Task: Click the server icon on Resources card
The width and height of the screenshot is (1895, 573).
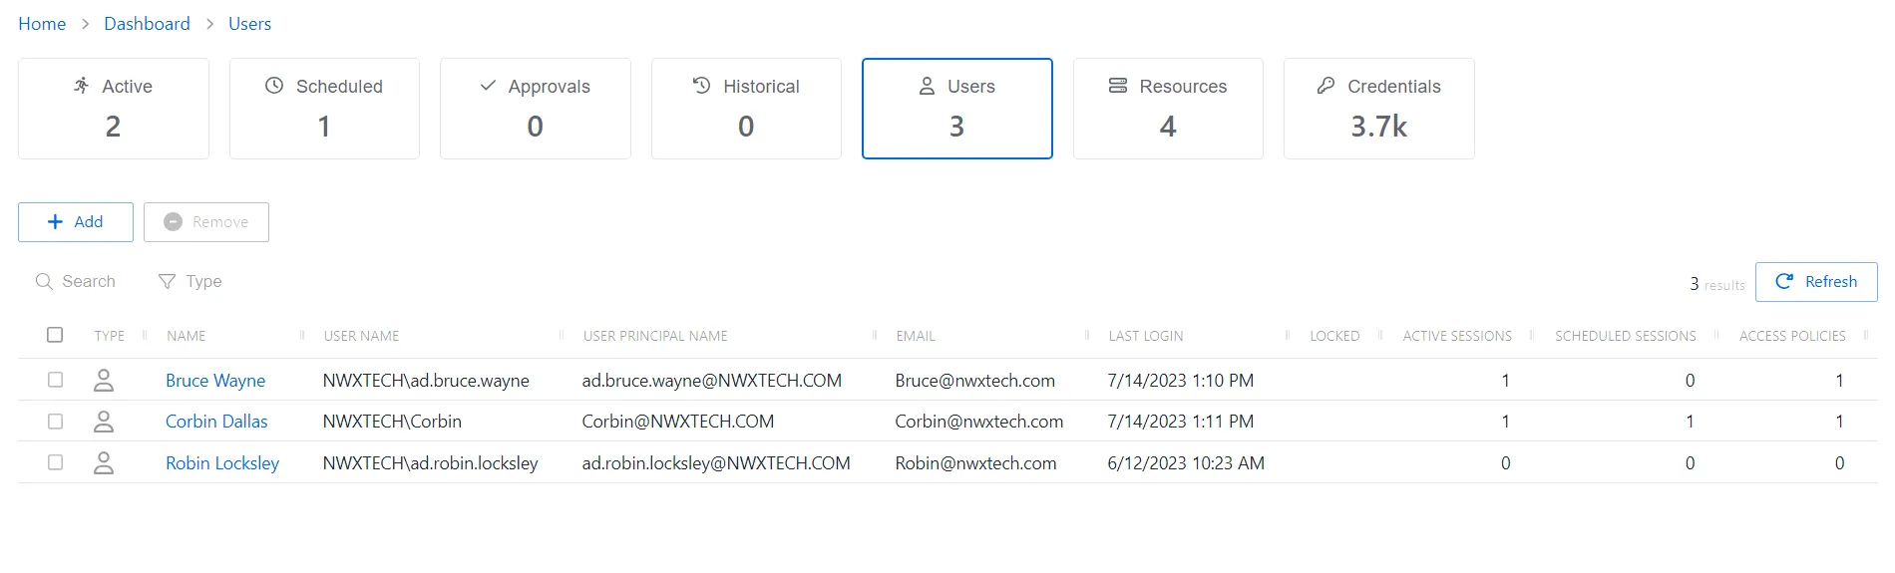Action: pos(1118,86)
